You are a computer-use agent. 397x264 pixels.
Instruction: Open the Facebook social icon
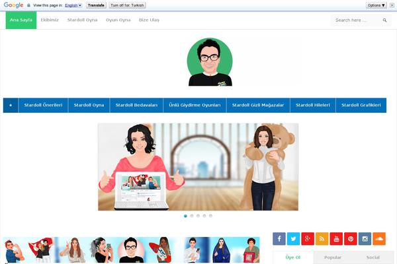[x=279, y=239]
